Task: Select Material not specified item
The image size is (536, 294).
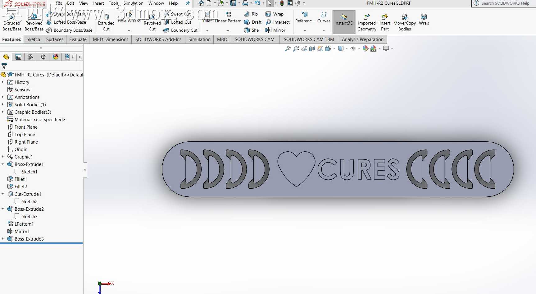Action: (36, 119)
